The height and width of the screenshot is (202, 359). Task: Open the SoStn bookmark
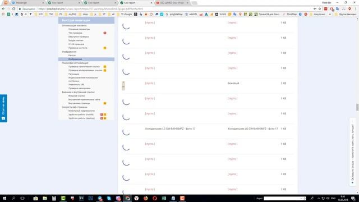coord(220,14)
